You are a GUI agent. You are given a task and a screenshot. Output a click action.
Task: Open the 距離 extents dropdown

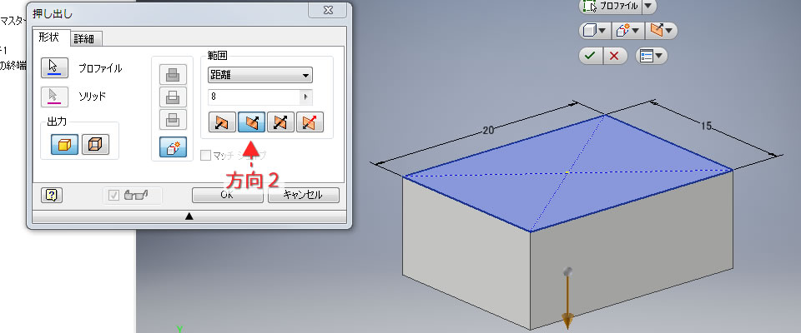point(260,76)
